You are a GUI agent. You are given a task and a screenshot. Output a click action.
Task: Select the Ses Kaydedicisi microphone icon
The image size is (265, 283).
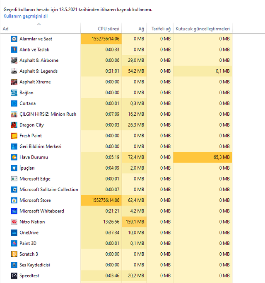(x=14, y=265)
